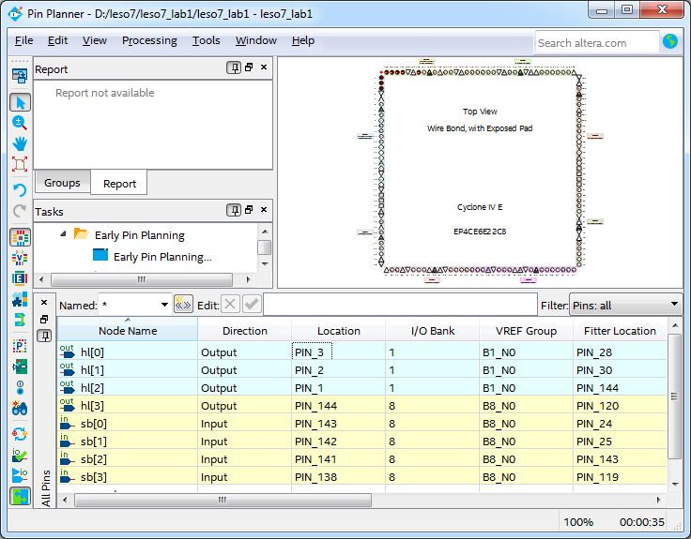Toggle the I/O banks display icon
The image size is (691, 539).
[x=20, y=237]
